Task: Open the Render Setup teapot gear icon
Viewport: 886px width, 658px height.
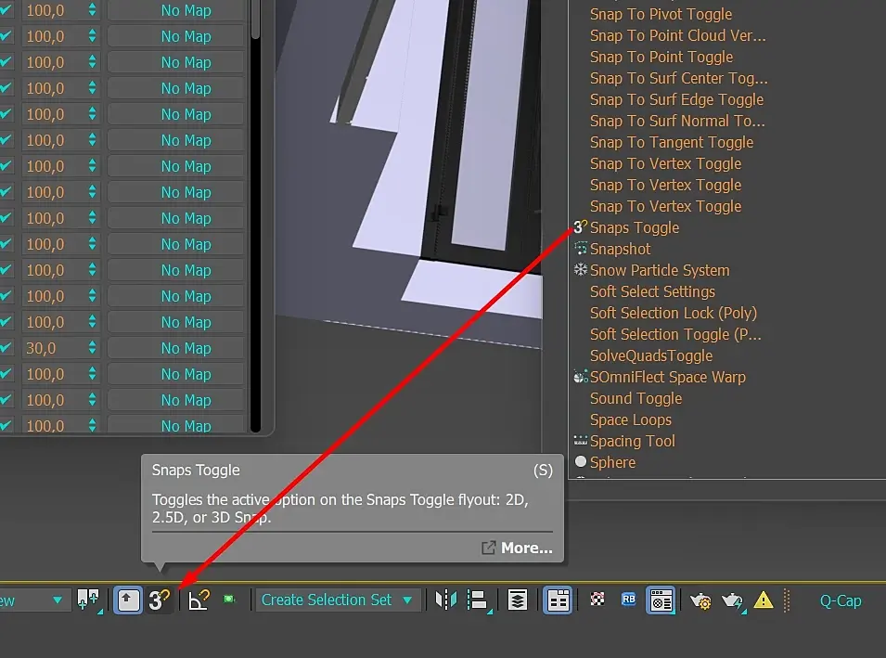Action: point(700,600)
